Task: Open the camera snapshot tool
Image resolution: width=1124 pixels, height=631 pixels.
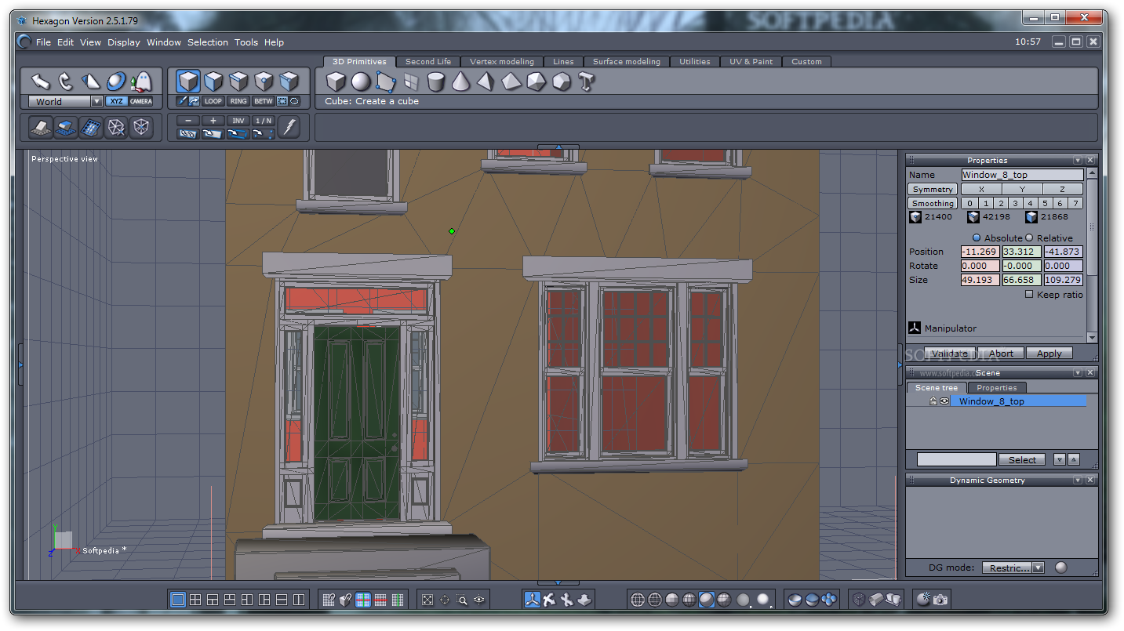Action: click(x=940, y=600)
